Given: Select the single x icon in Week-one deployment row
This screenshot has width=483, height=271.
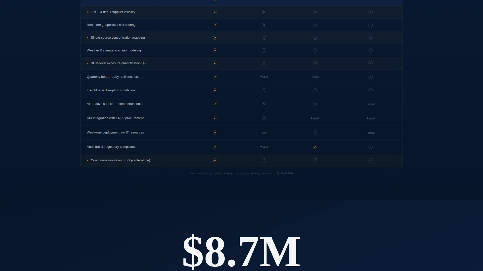Looking at the screenshot, I should (315, 132).
